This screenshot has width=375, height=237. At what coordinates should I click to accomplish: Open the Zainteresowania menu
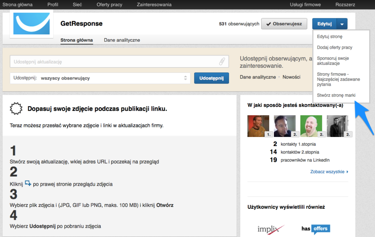click(154, 4)
